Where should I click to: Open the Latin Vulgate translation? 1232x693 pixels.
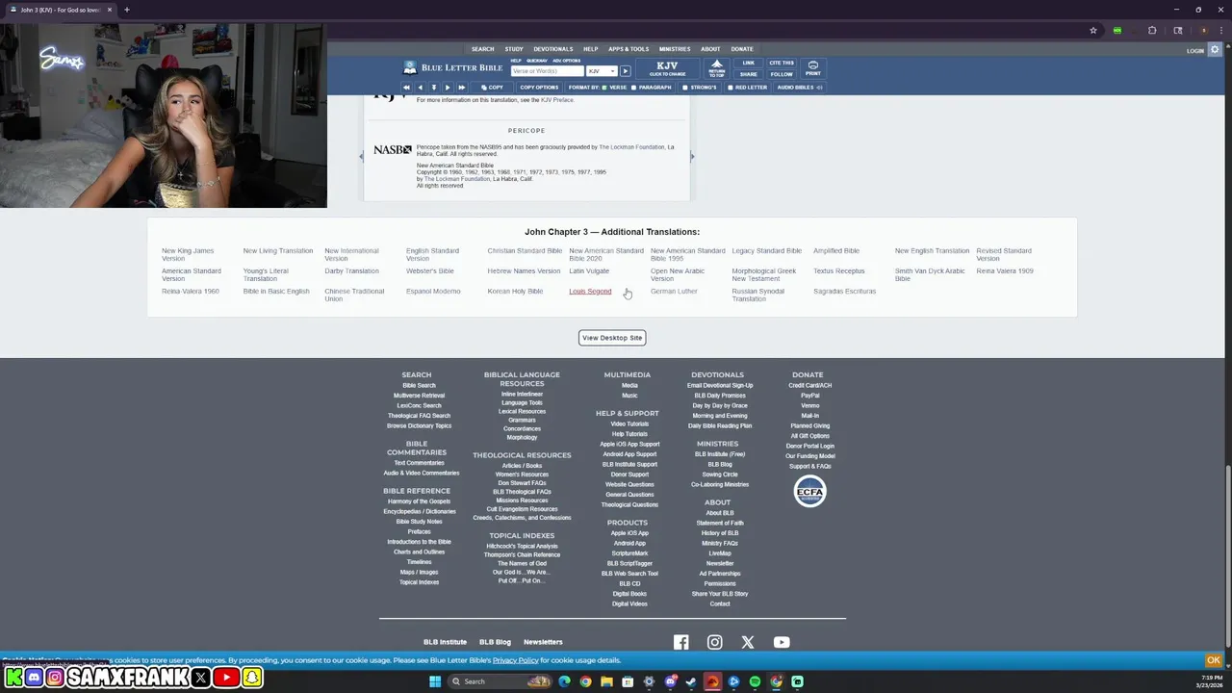point(589,270)
